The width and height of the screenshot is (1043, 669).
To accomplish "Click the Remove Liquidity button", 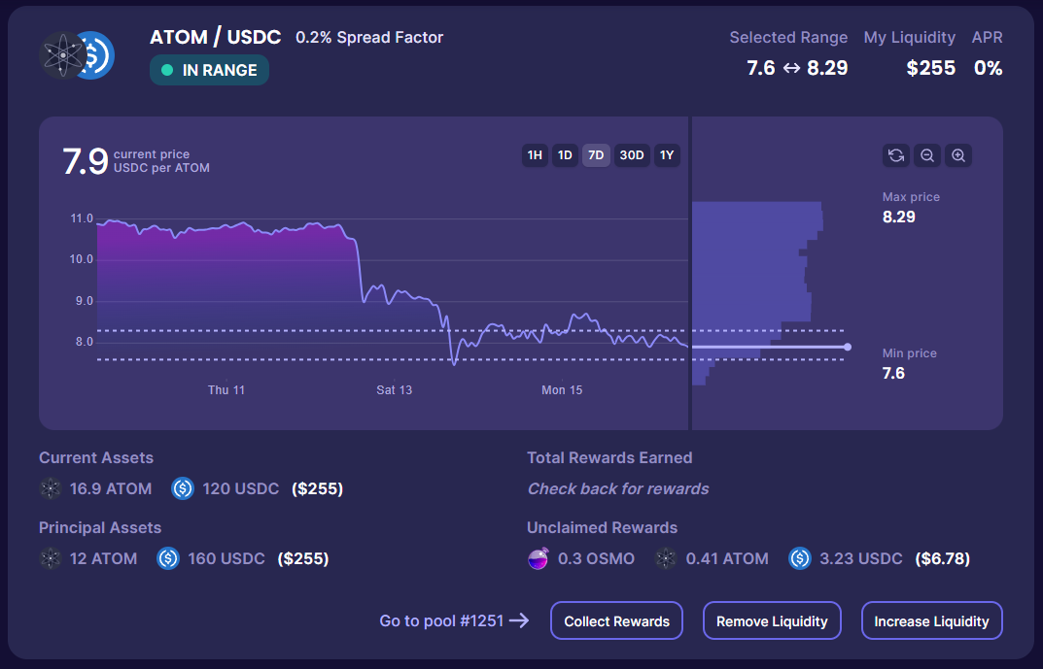I will pyautogui.click(x=772, y=621).
